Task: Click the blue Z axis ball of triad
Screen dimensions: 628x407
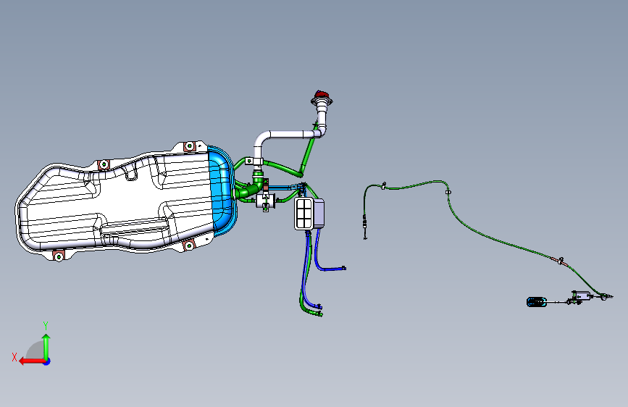Action: pos(47,361)
